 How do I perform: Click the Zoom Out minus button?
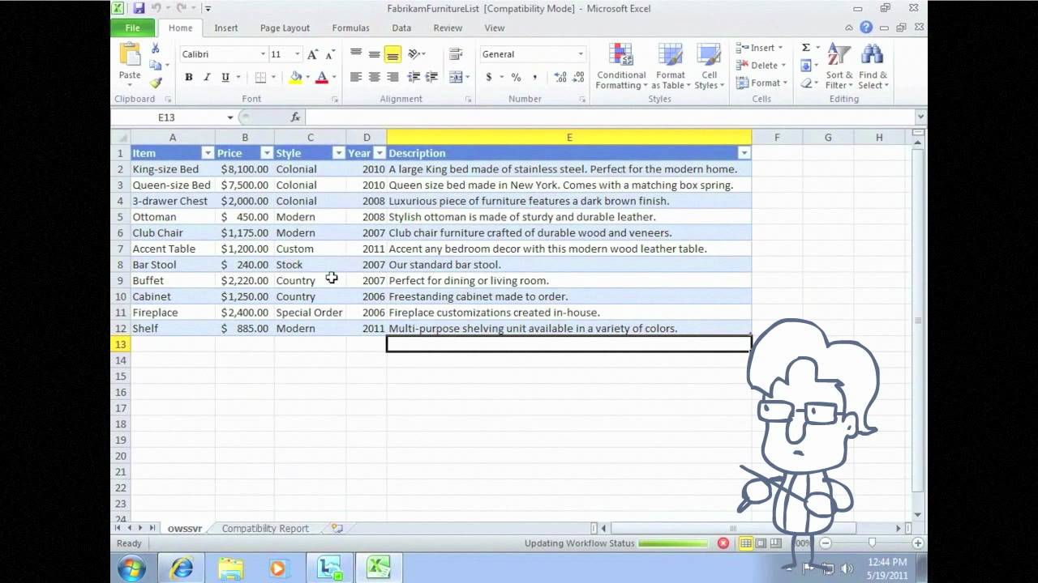click(826, 543)
